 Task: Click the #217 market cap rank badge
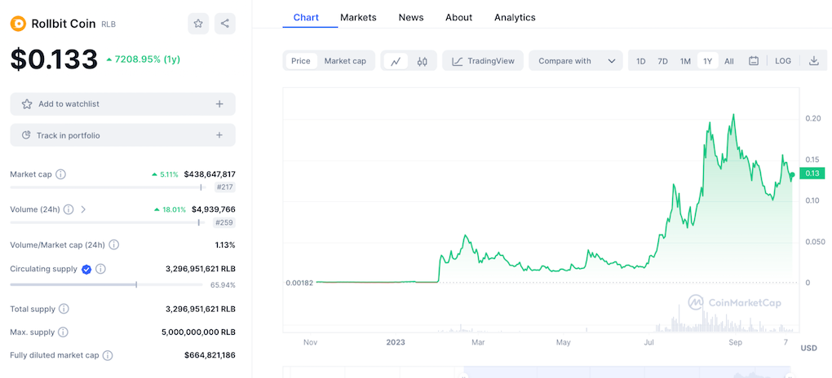(x=225, y=187)
